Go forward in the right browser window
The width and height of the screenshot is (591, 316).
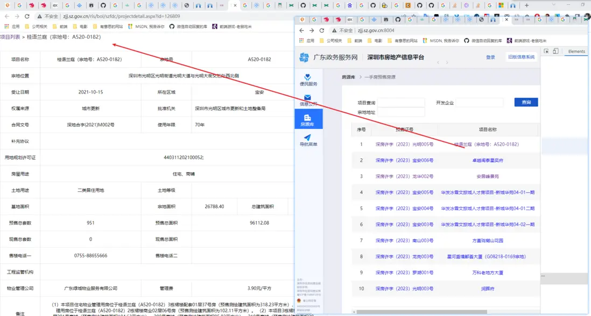click(311, 31)
